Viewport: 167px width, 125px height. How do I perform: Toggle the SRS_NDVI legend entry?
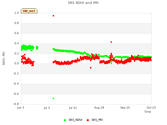[73, 120]
